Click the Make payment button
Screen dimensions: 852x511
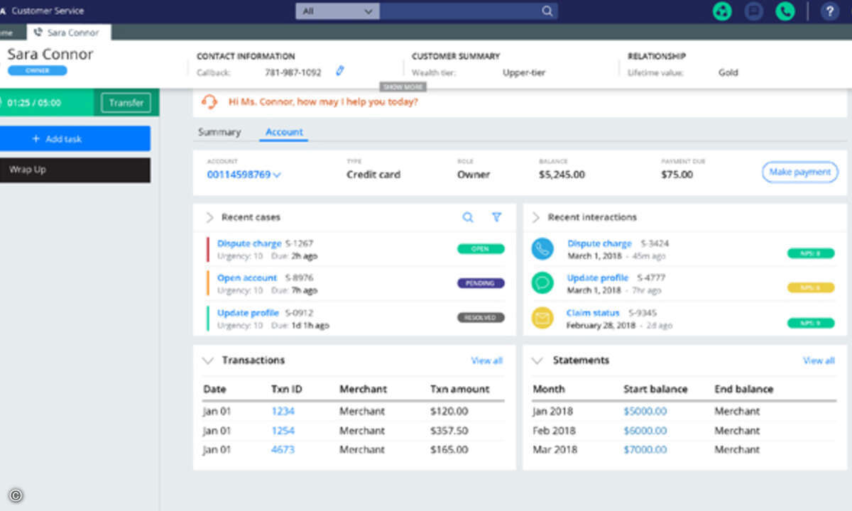(800, 172)
